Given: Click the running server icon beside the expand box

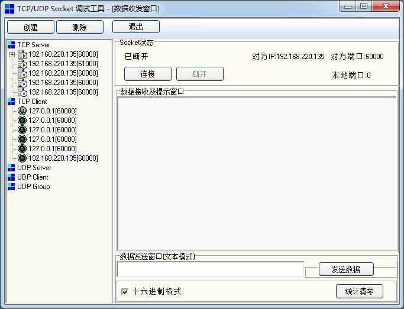Looking at the screenshot, I should click(22, 54).
